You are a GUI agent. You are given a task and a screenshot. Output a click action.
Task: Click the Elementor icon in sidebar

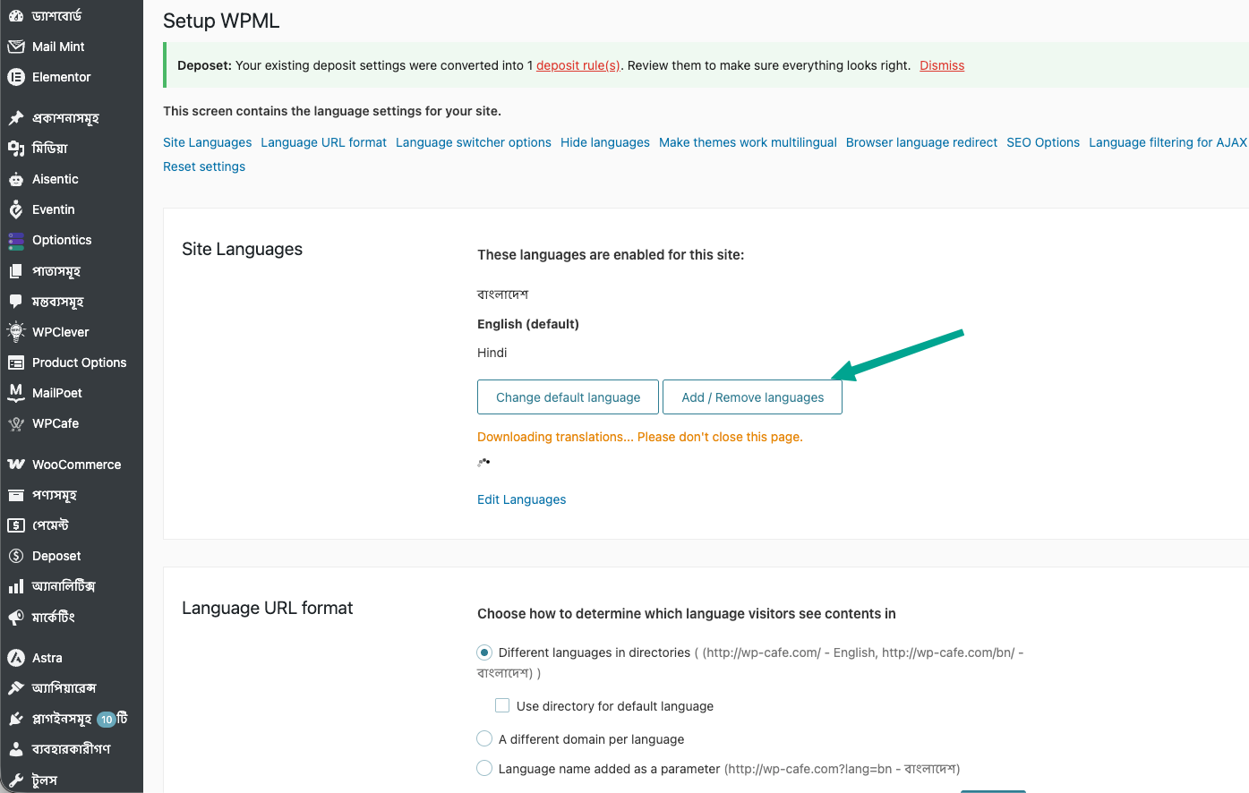[16, 77]
